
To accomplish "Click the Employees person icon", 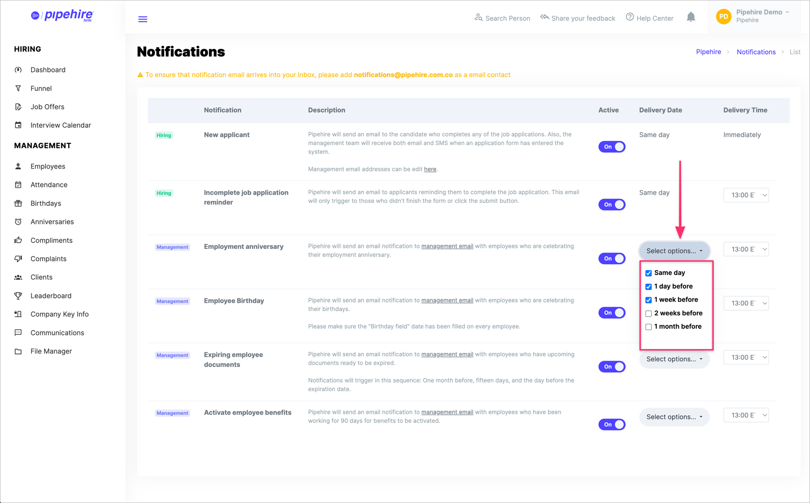I will coord(18,167).
